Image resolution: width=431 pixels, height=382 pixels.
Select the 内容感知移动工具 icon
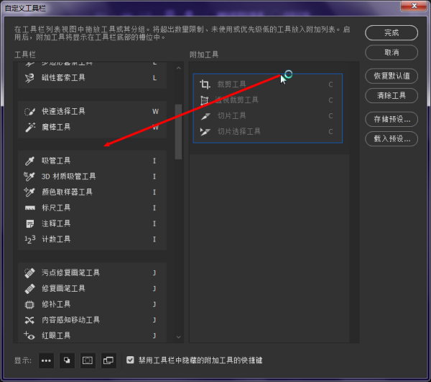[29, 320]
